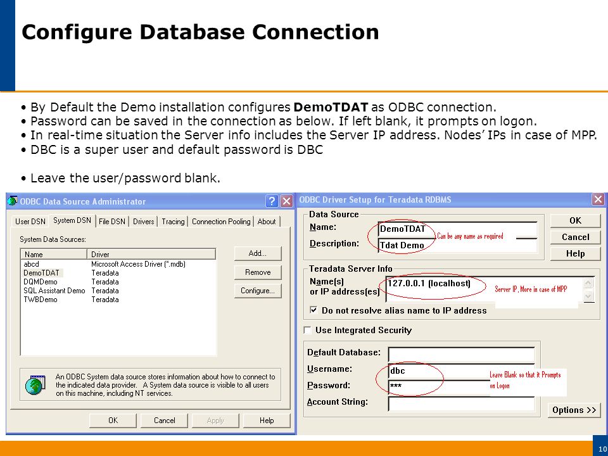Close the ODBC Data Source Administrator window
The image size is (608, 456).
(x=286, y=201)
